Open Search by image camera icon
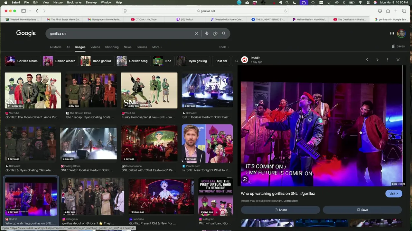This screenshot has height=231, width=412. 215,33
